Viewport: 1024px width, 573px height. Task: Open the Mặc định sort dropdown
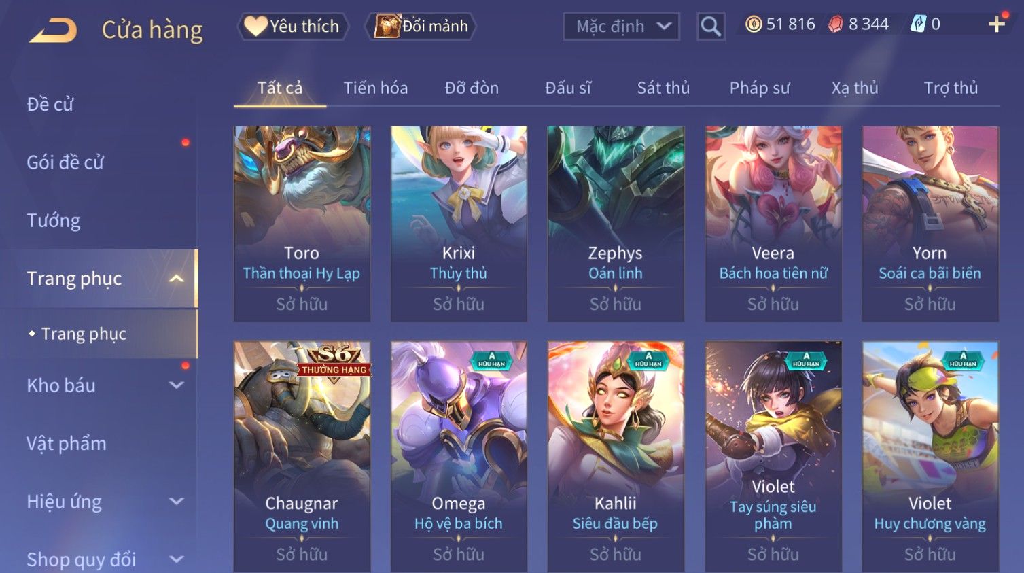click(x=621, y=27)
